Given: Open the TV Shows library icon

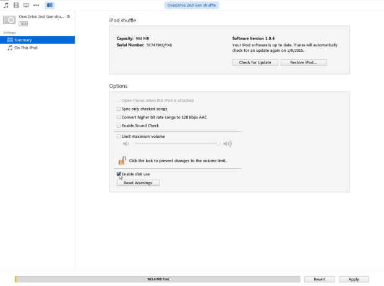Looking at the screenshot, I should 26,5.
